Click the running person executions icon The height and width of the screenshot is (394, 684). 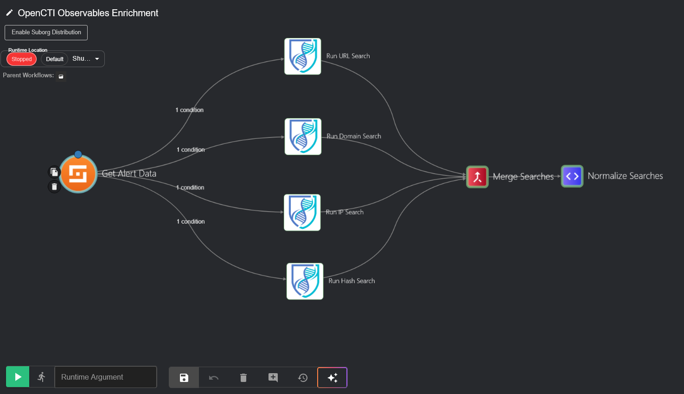42,377
